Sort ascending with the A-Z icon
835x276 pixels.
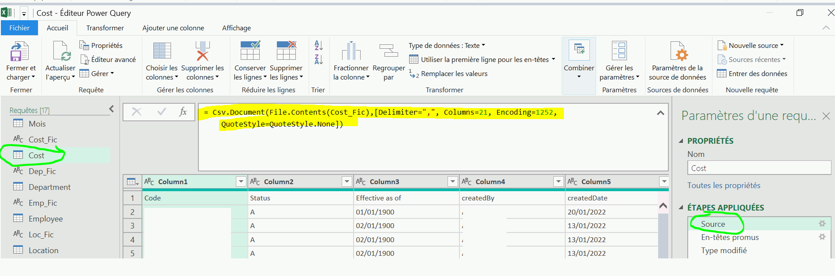[x=318, y=45]
